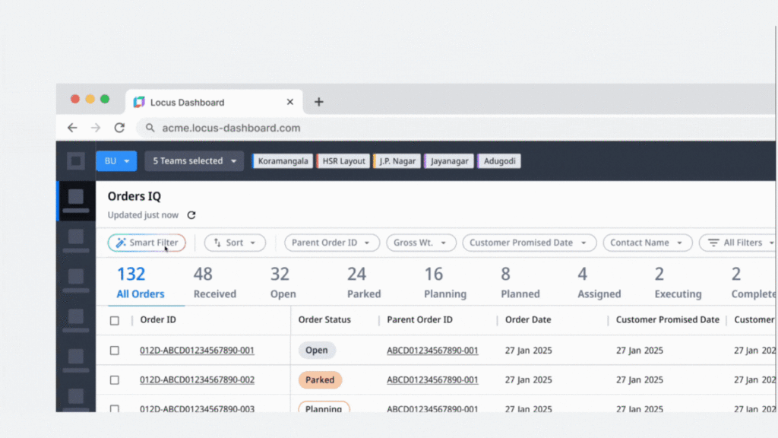Close the Locus Dashboard browser tab
This screenshot has width=778, height=438.
click(289, 102)
